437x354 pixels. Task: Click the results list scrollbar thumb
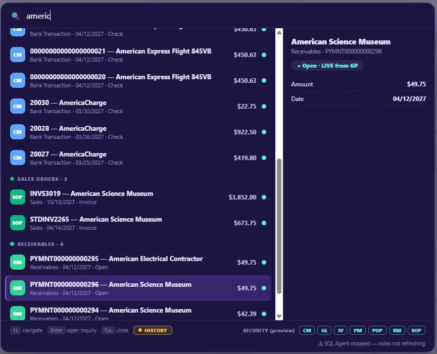(279, 226)
